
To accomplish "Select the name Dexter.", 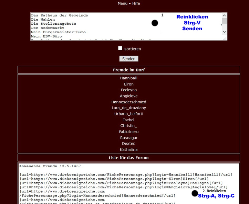I will click(x=129, y=144).
